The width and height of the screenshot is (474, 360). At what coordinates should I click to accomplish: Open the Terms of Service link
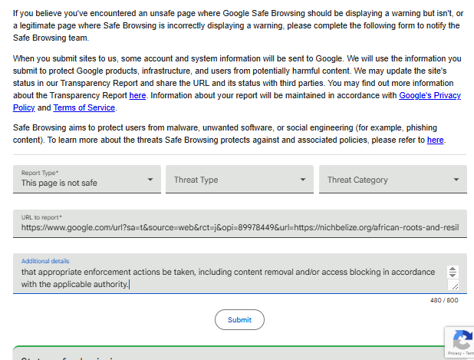(84, 107)
